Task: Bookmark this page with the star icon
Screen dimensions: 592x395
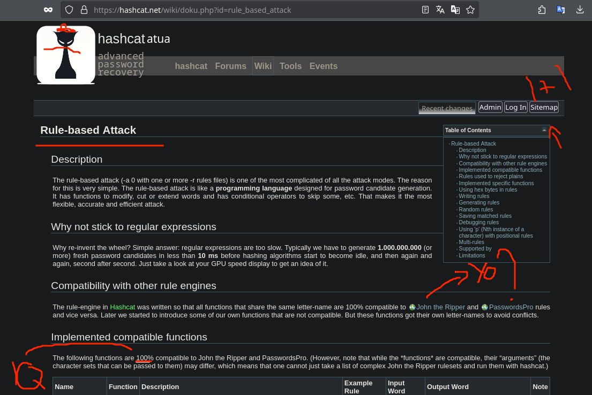Action: (x=470, y=10)
